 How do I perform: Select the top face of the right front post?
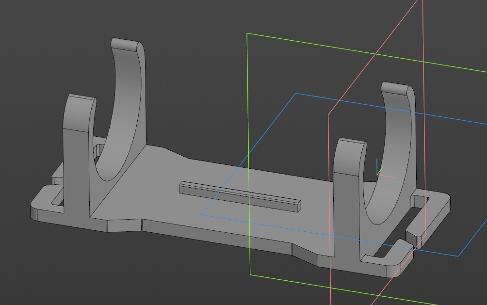coord(352,142)
